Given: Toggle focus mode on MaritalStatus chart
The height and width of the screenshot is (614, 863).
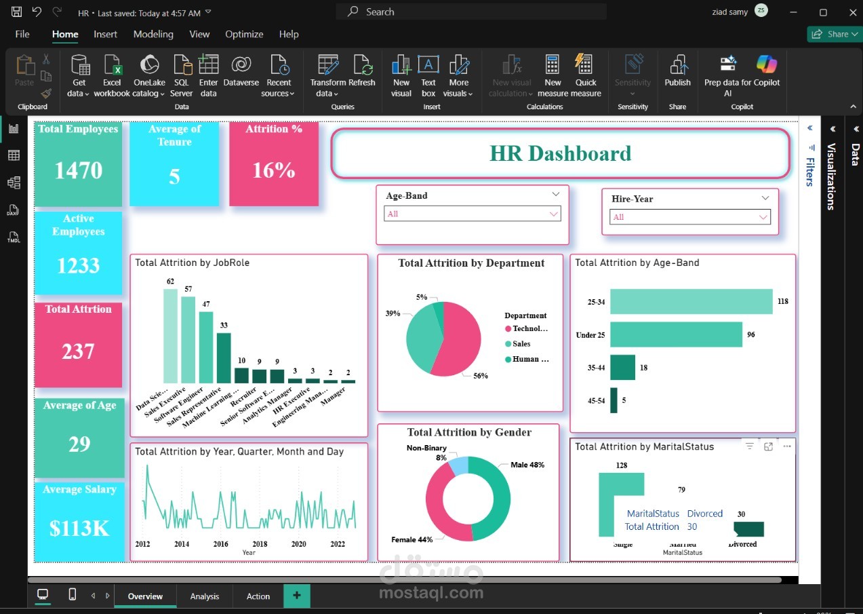Looking at the screenshot, I should [x=768, y=446].
